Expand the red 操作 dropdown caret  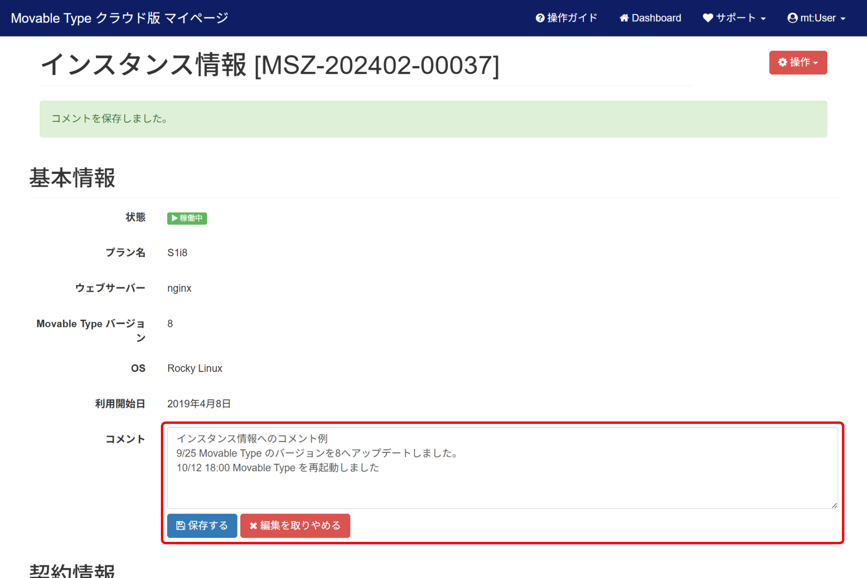(815, 63)
